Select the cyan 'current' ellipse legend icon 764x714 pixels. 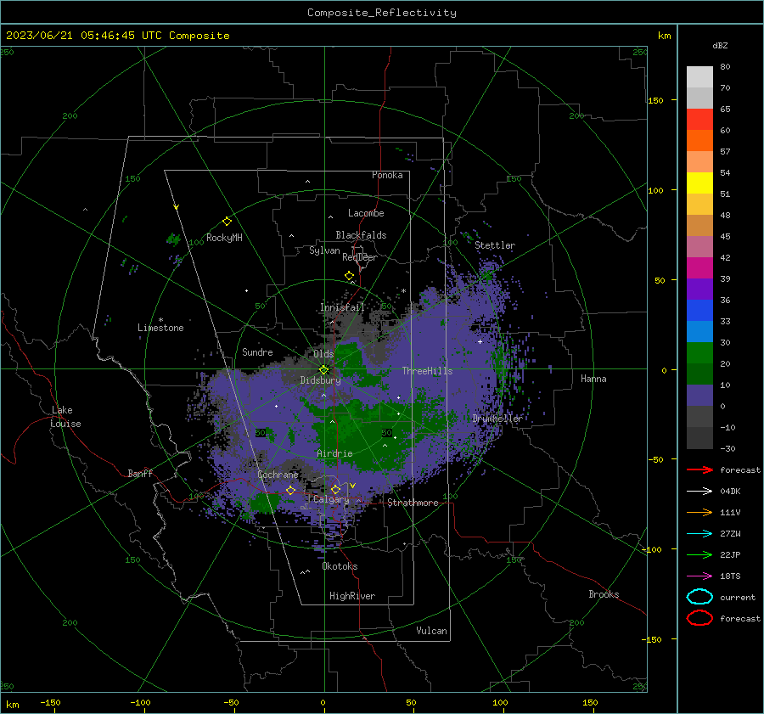[x=699, y=597]
